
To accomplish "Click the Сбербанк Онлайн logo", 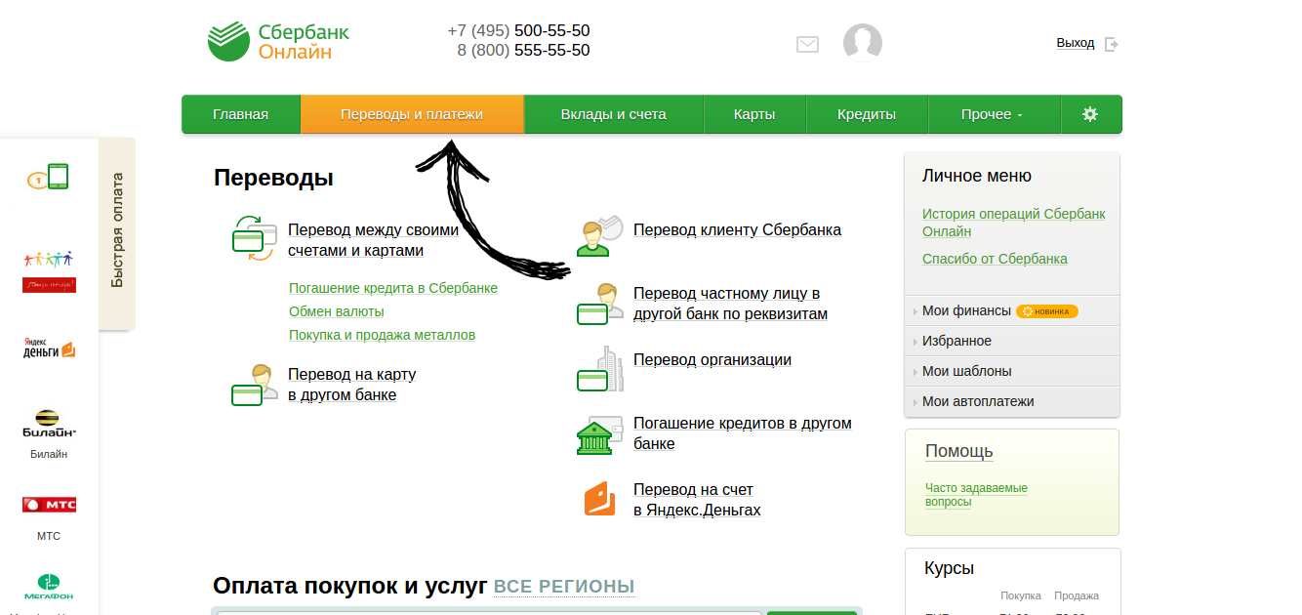I will click(x=278, y=41).
